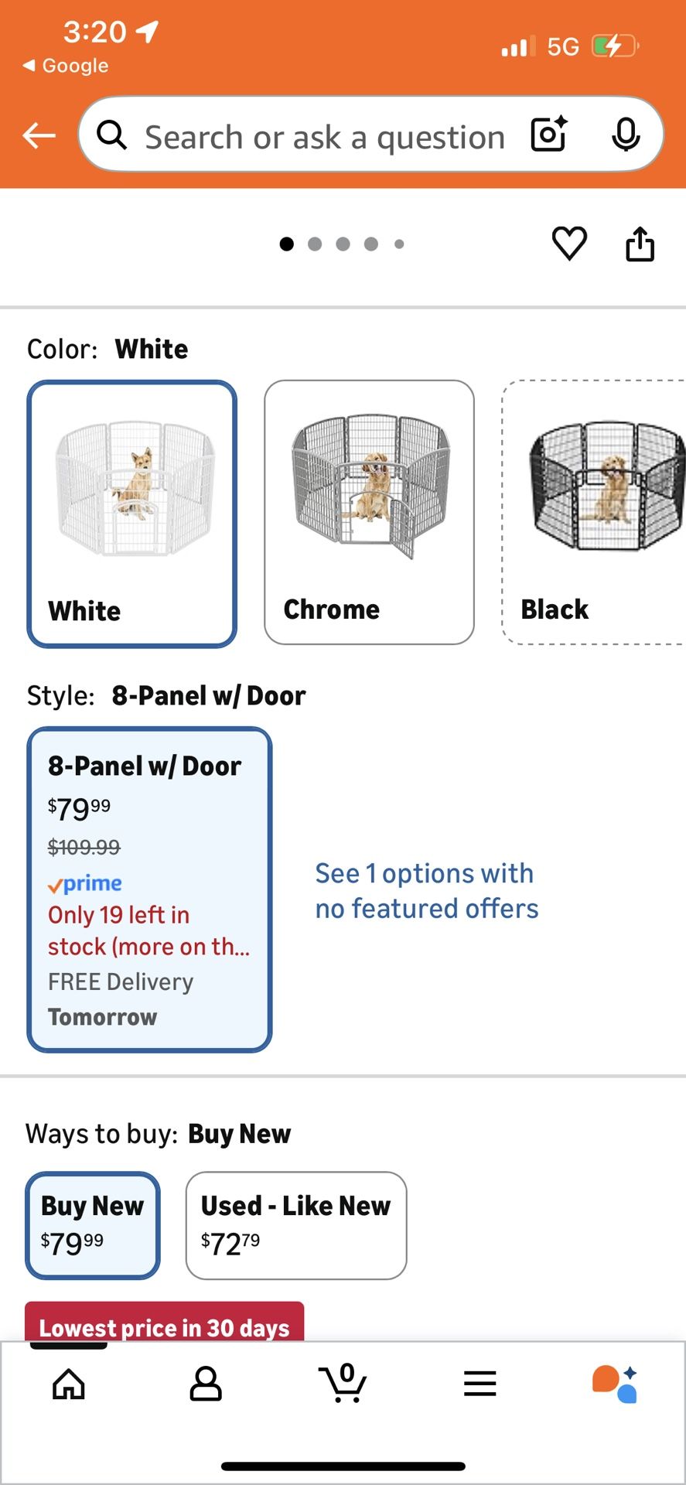View the shopping cart icon

coord(343,1384)
